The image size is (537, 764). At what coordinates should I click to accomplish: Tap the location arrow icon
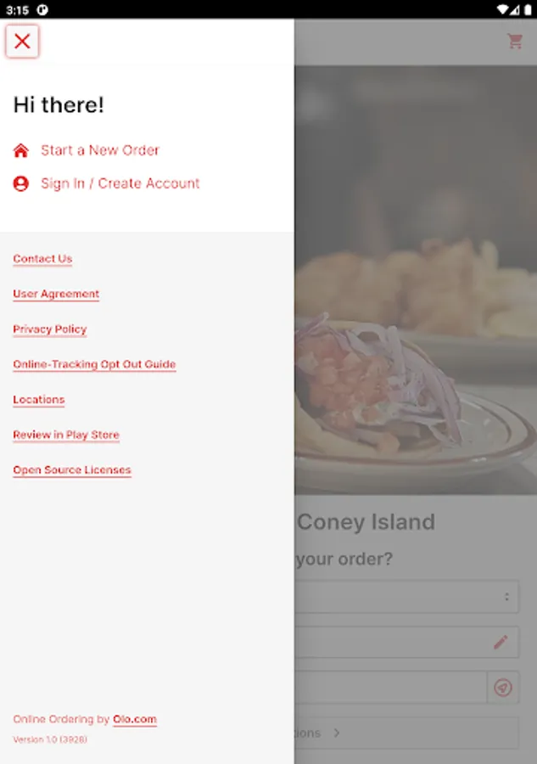(x=503, y=688)
